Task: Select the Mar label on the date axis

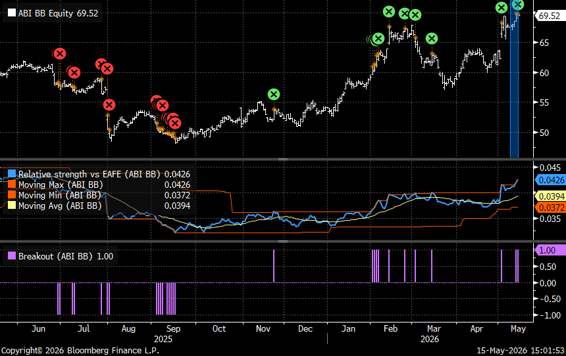Action: pos(434,328)
